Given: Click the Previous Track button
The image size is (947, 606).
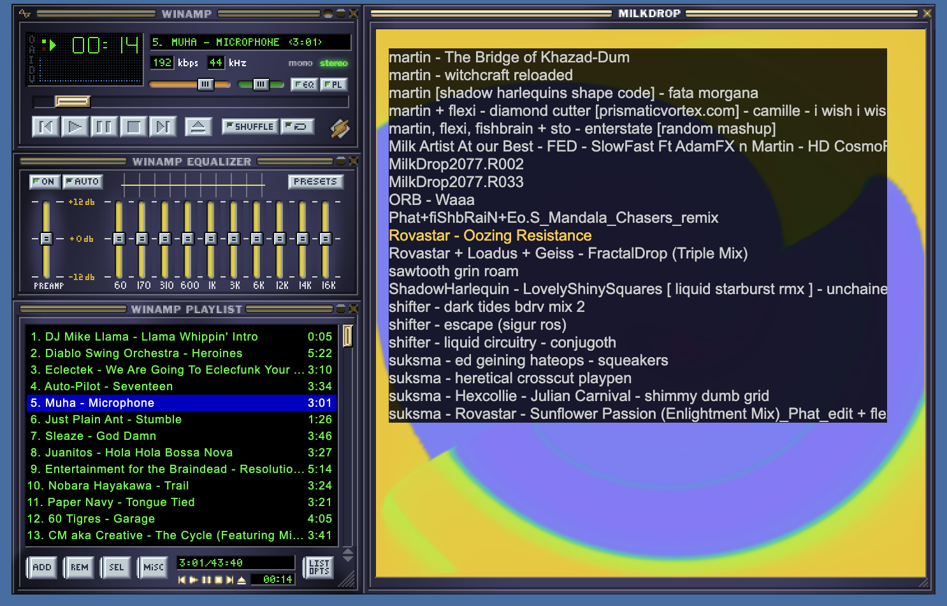Looking at the screenshot, I should click(x=46, y=127).
